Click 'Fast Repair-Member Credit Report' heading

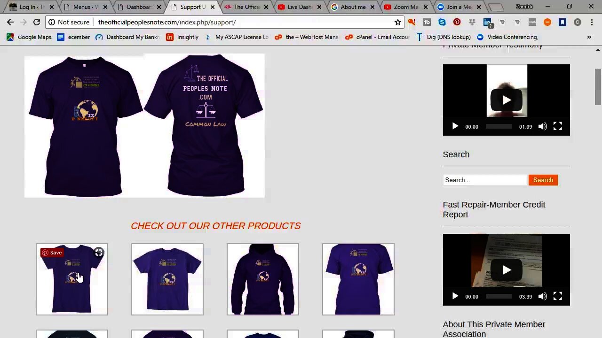(x=494, y=209)
